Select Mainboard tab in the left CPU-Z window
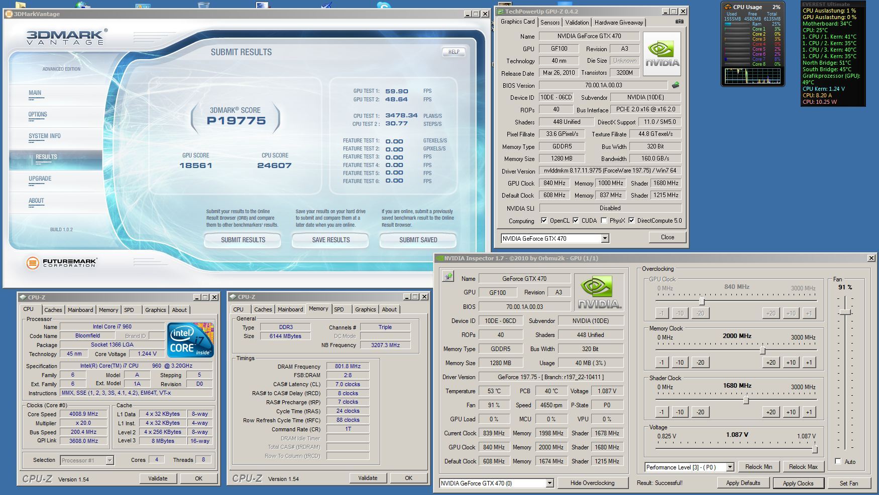The image size is (879, 495). (80, 310)
